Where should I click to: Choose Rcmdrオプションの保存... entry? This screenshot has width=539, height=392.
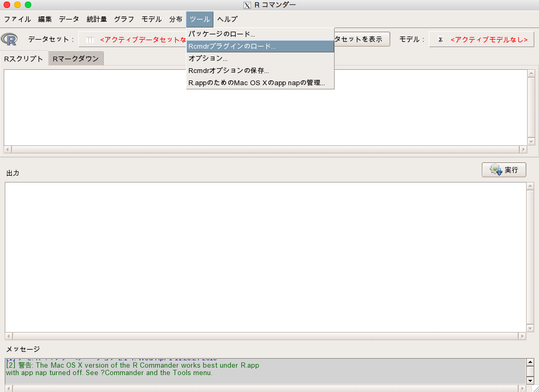(260, 71)
